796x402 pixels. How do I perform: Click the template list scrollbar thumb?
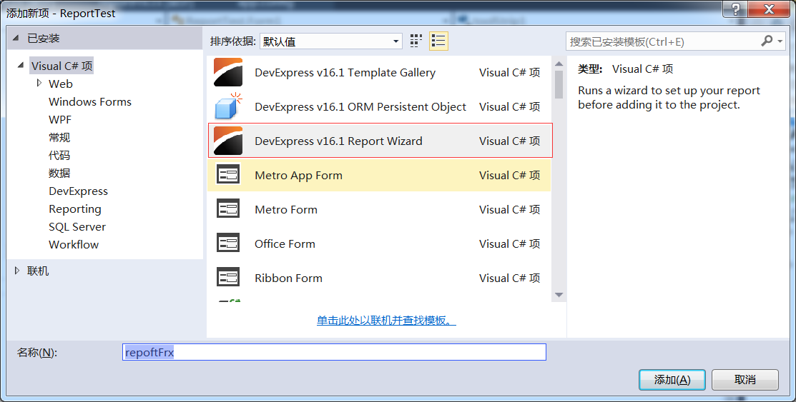point(559,84)
